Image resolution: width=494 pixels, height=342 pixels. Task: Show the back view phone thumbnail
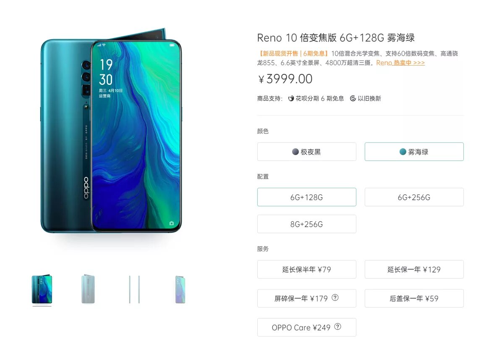coord(88,289)
